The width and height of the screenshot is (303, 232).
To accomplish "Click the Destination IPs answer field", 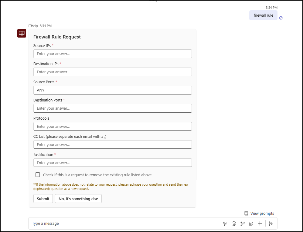I will pos(112,72).
